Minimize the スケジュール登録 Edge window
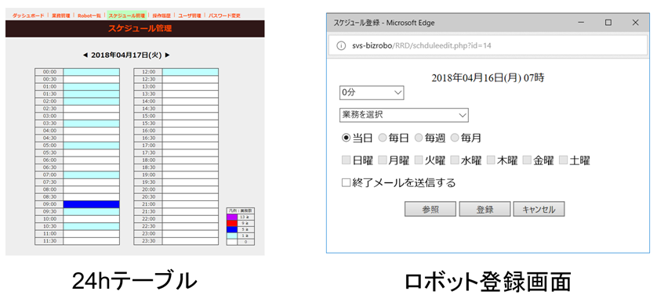This screenshot has width=657, height=302. point(581,23)
